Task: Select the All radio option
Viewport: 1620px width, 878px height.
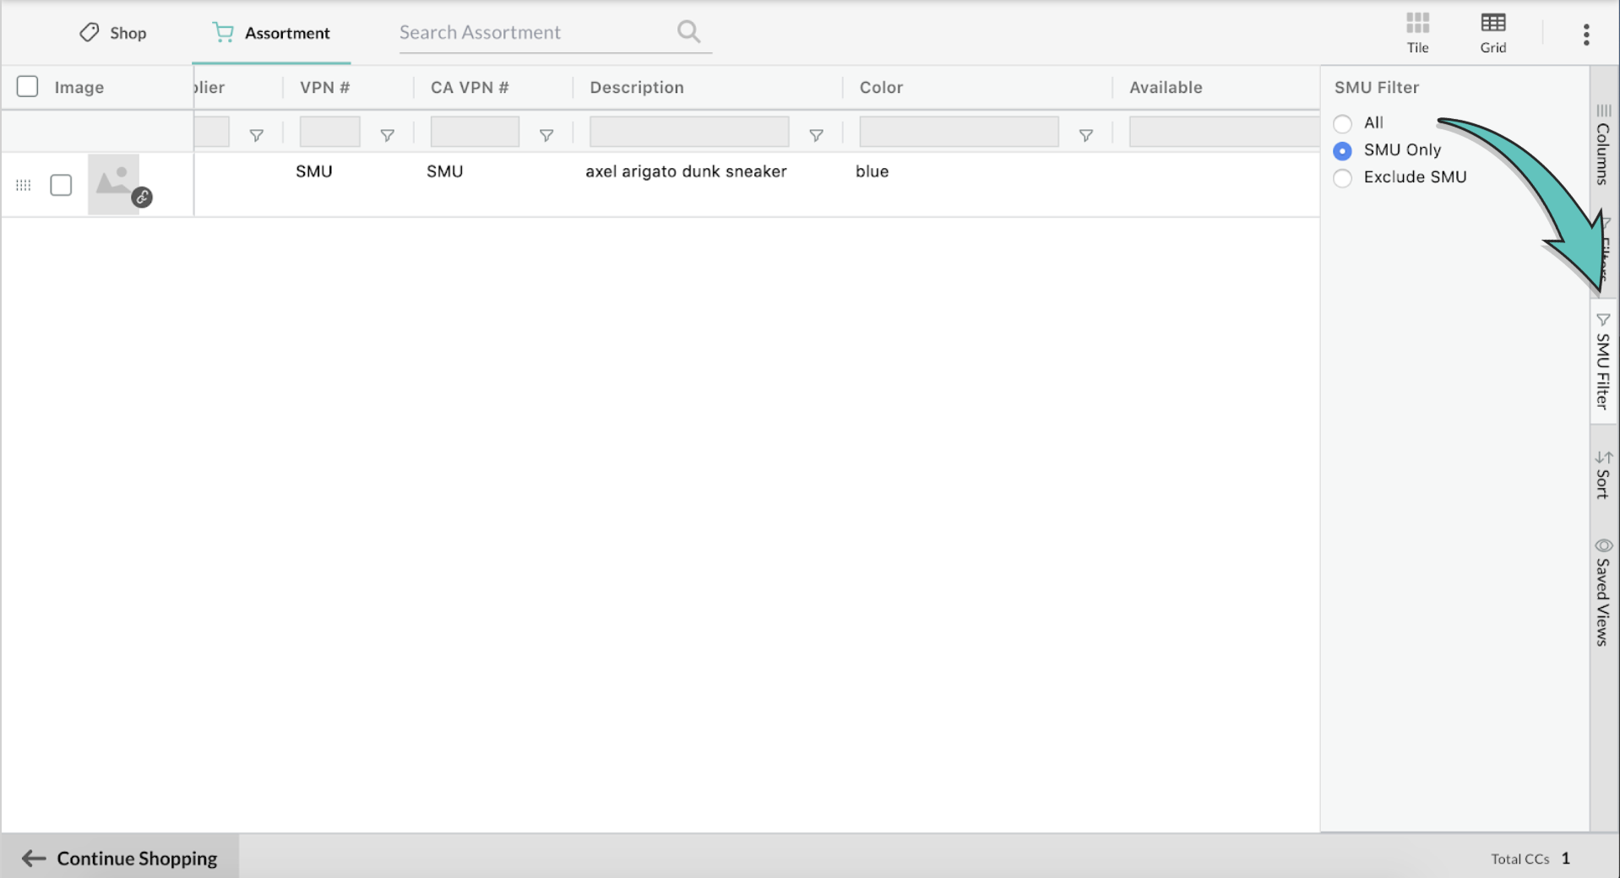Action: (1342, 123)
